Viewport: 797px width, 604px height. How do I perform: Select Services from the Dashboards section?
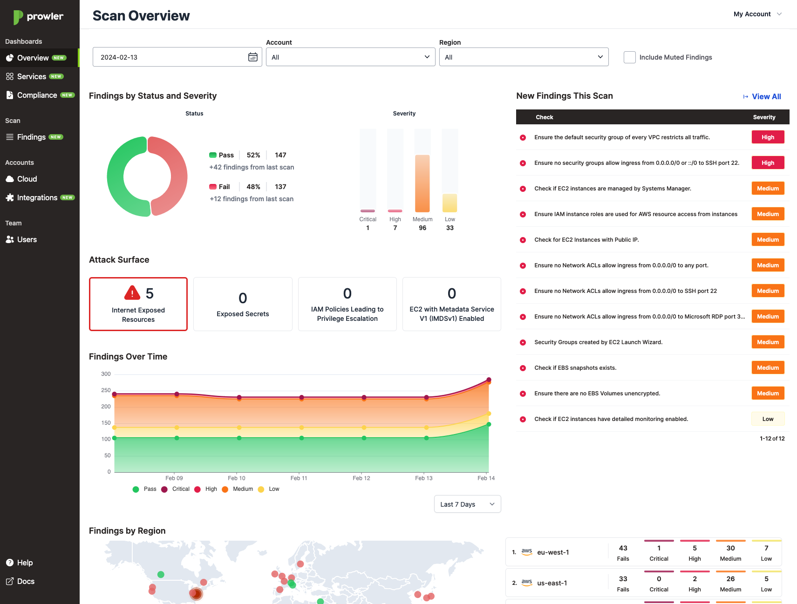coord(31,76)
